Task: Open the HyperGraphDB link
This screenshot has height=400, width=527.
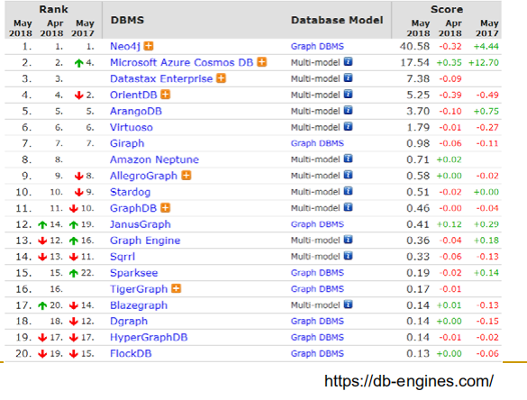Action: [x=149, y=337]
